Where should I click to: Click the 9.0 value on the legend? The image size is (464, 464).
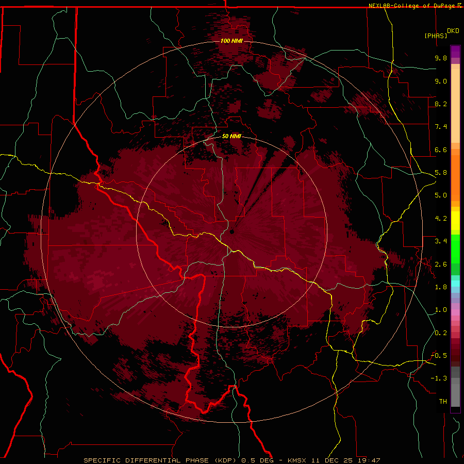(441, 81)
